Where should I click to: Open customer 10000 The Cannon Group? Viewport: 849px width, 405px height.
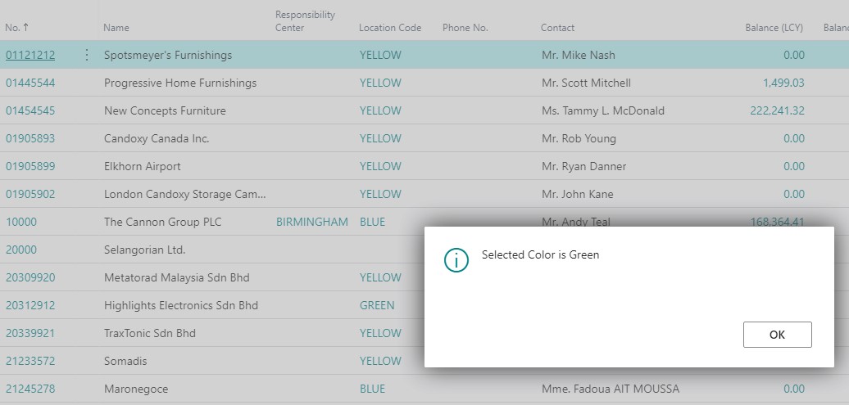pyautogui.click(x=21, y=223)
